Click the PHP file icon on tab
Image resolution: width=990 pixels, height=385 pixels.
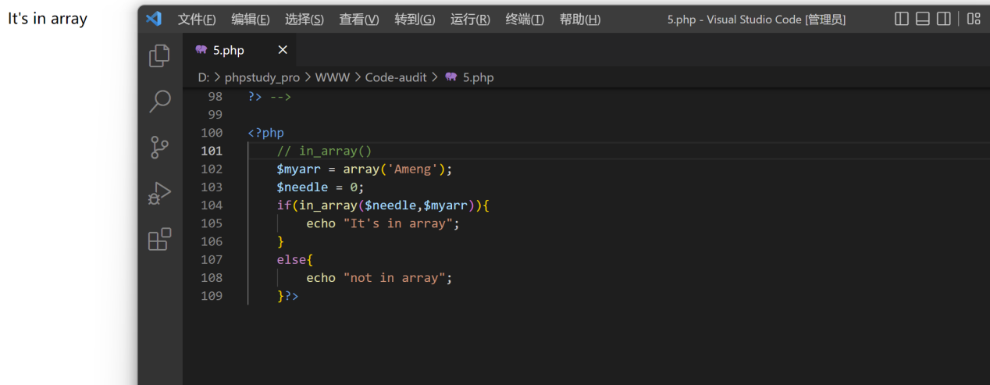coord(201,50)
